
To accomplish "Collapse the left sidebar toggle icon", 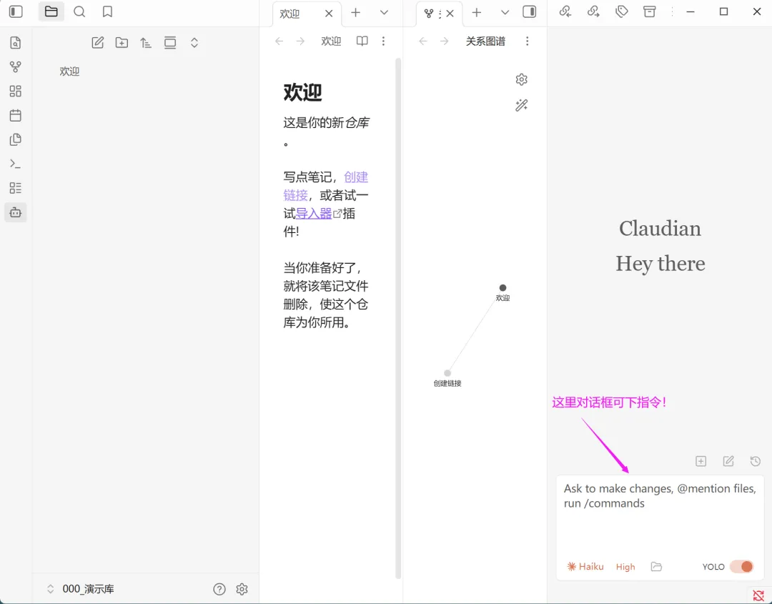I will 16,11.
